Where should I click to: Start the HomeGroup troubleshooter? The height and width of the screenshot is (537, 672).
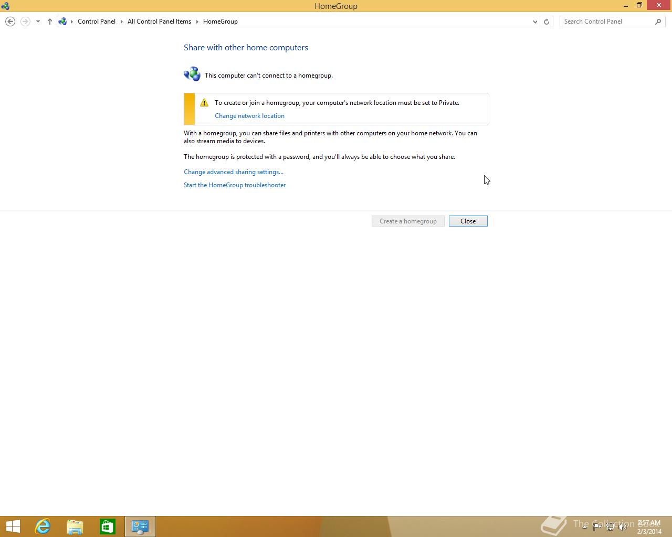[235, 185]
